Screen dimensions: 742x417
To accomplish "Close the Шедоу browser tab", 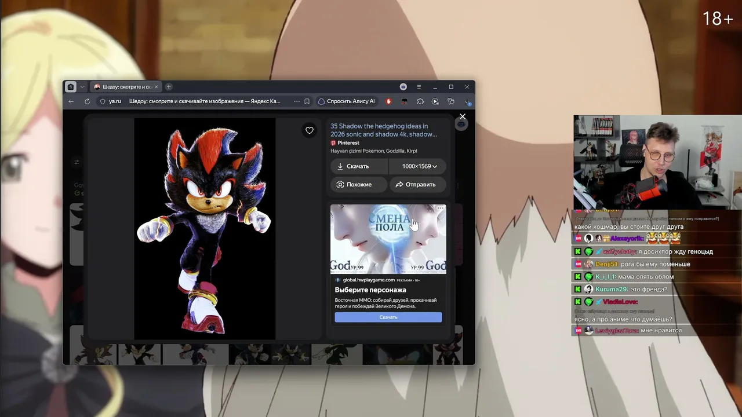I will pyautogui.click(x=156, y=87).
